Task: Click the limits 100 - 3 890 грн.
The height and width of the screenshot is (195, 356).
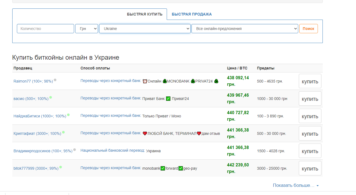Action: pyautogui.click(x=270, y=116)
